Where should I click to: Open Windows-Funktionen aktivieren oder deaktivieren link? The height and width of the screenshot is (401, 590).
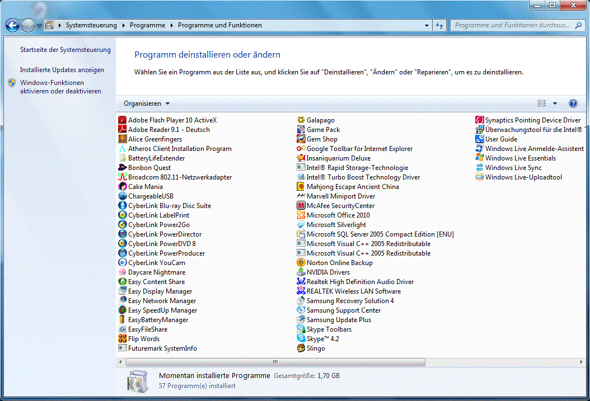coord(60,87)
